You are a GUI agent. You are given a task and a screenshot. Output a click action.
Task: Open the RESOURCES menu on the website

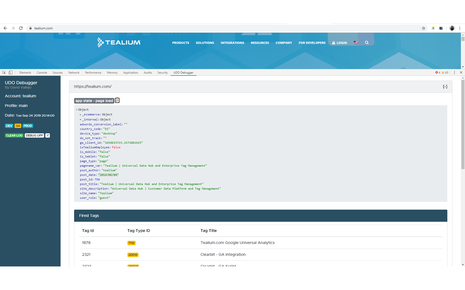[x=260, y=43]
